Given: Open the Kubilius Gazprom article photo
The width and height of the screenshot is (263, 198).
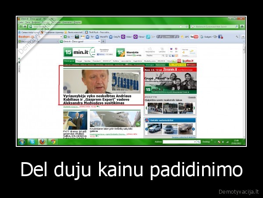Looking at the screenshot, I should click(x=102, y=81).
